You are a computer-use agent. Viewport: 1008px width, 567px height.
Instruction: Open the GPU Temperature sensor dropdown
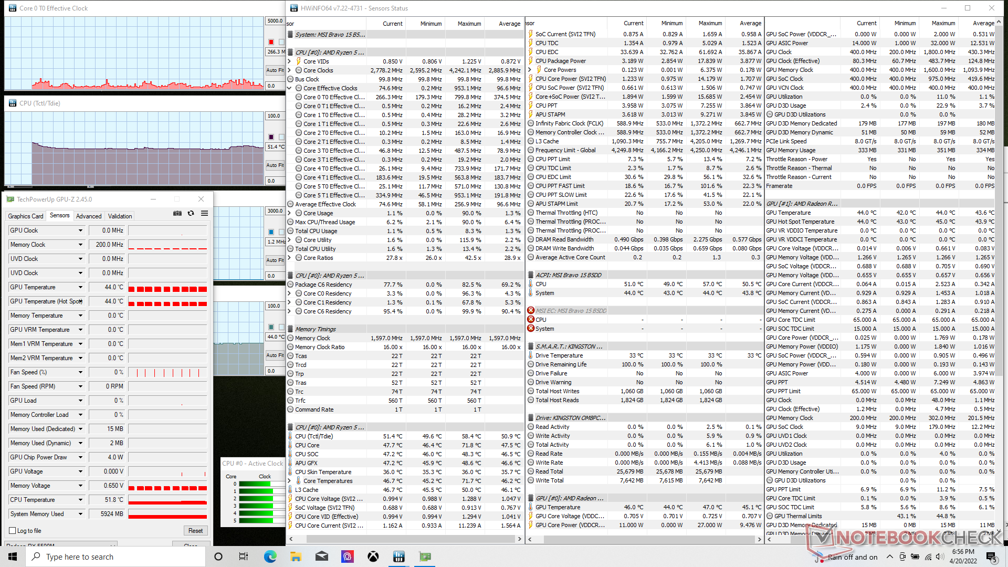pyautogui.click(x=80, y=287)
